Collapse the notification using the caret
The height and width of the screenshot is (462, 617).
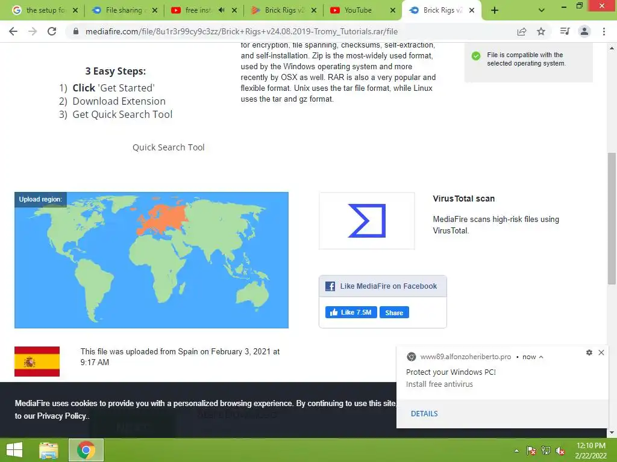541,357
